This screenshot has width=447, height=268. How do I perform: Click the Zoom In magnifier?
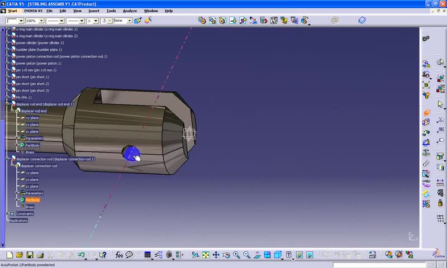pos(236,255)
